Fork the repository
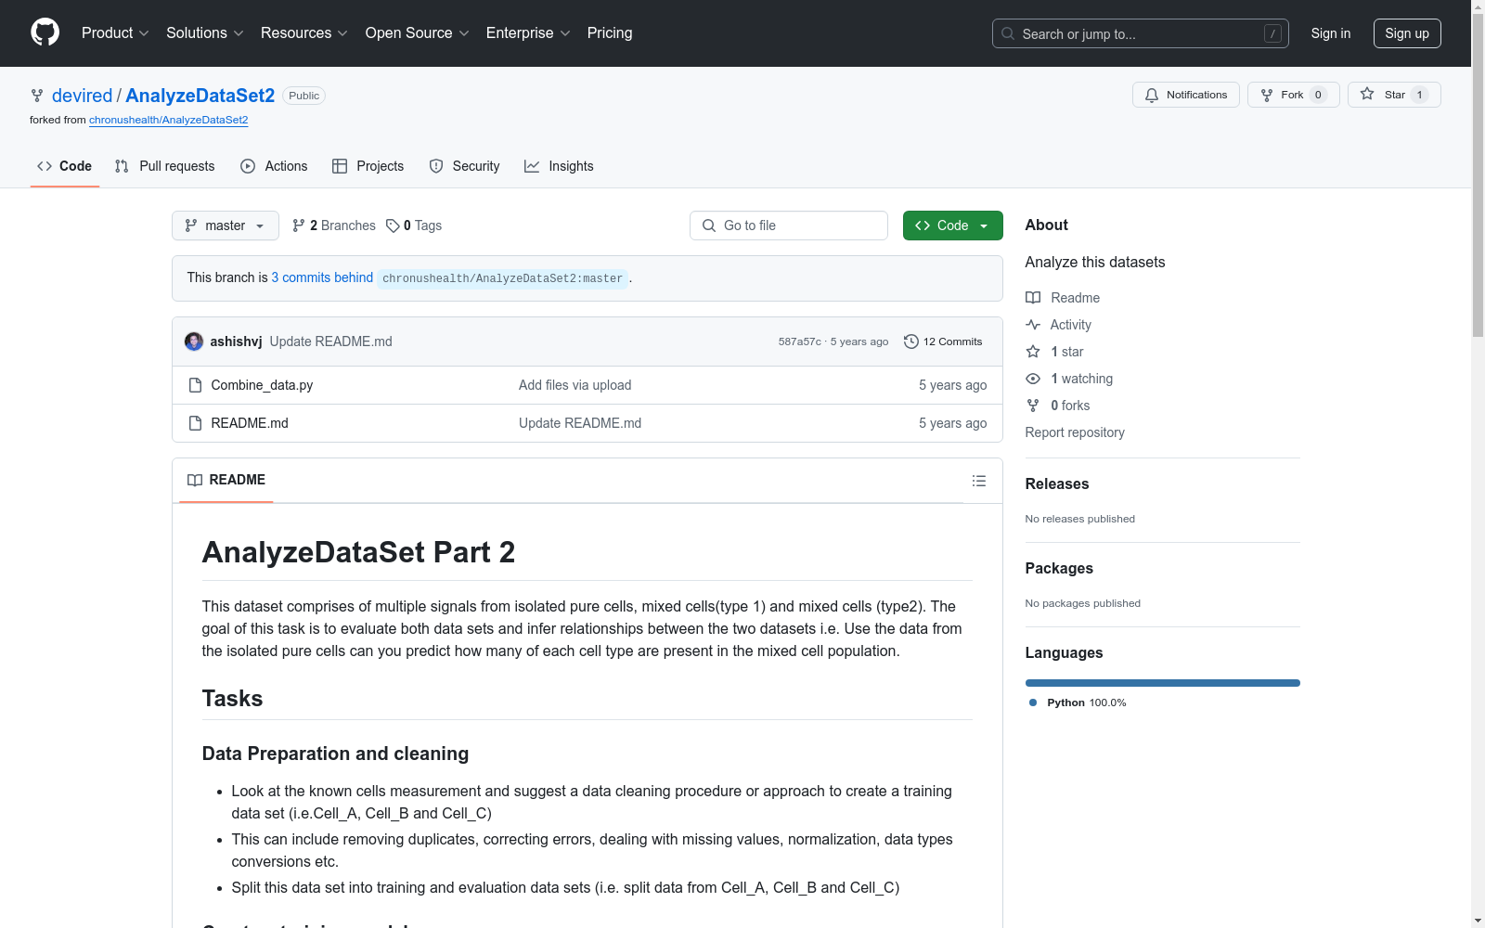Image resolution: width=1485 pixels, height=928 pixels. point(1293,95)
